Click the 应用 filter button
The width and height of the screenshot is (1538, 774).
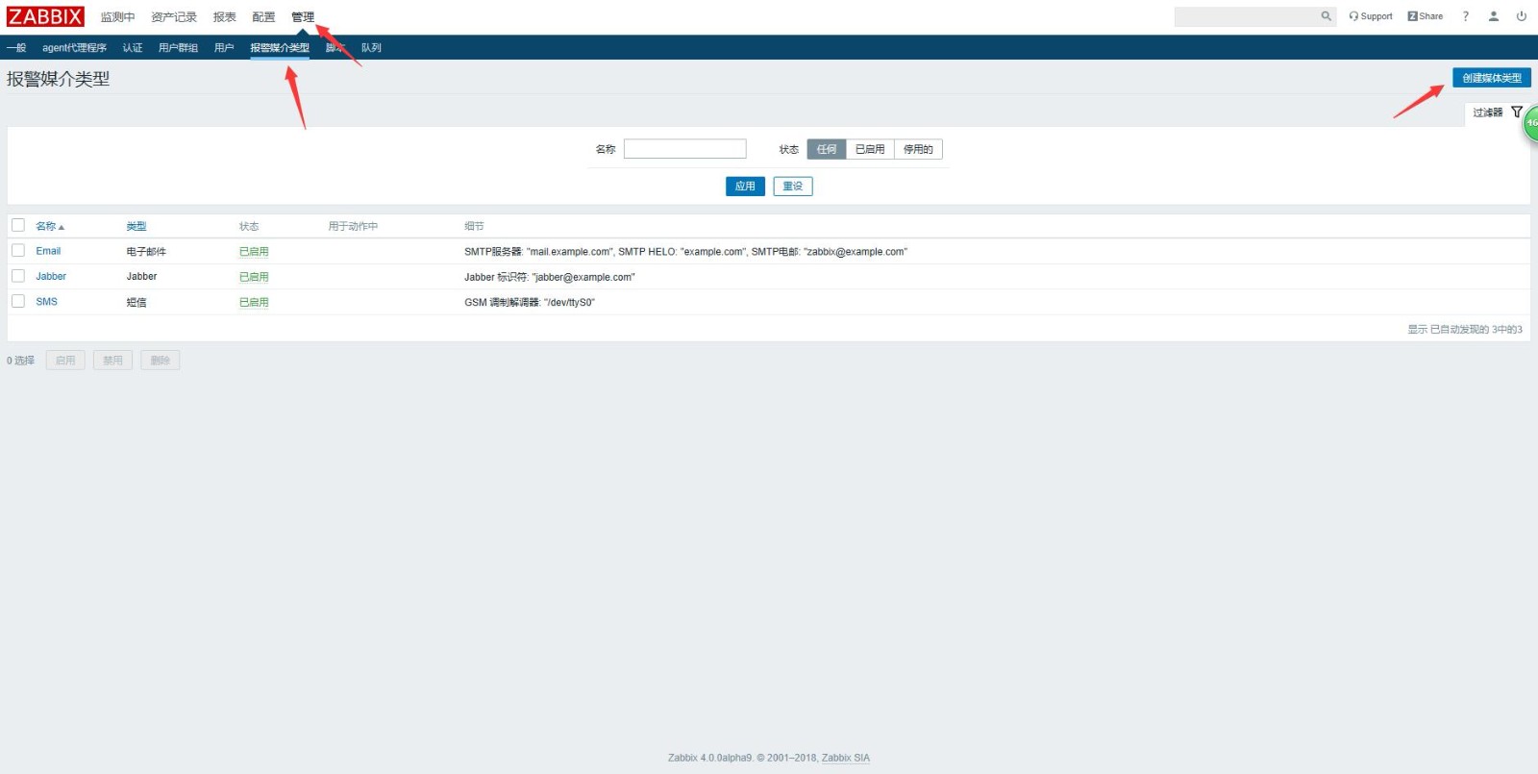click(745, 187)
